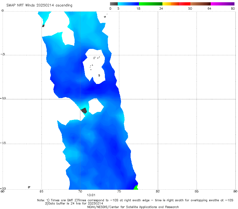238x209 pixels.
Task: Click the 'NOAA/NESDIS/Center for Satellite Applications and Research' credit
Action: [133, 207]
